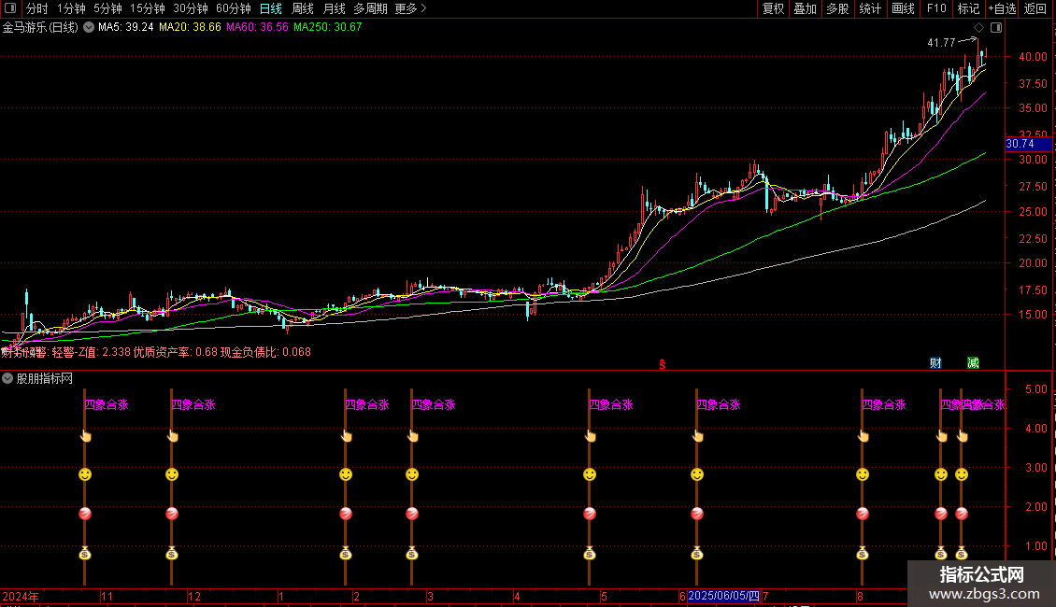This screenshot has width=1056, height=607.
Task: Open the 多股 multi-stock view
Action: point(838,8)
